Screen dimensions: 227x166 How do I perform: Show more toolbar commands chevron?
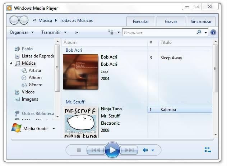77,32
